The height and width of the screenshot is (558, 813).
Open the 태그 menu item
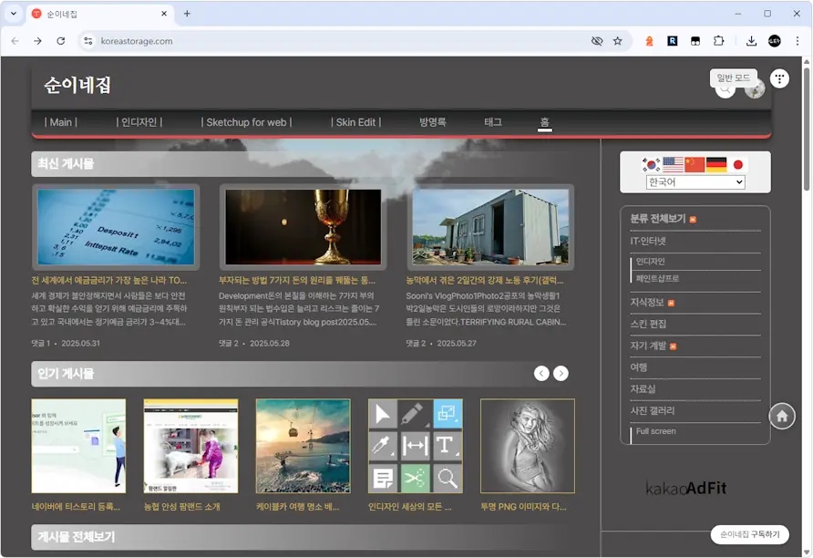(x=493, y=122)
